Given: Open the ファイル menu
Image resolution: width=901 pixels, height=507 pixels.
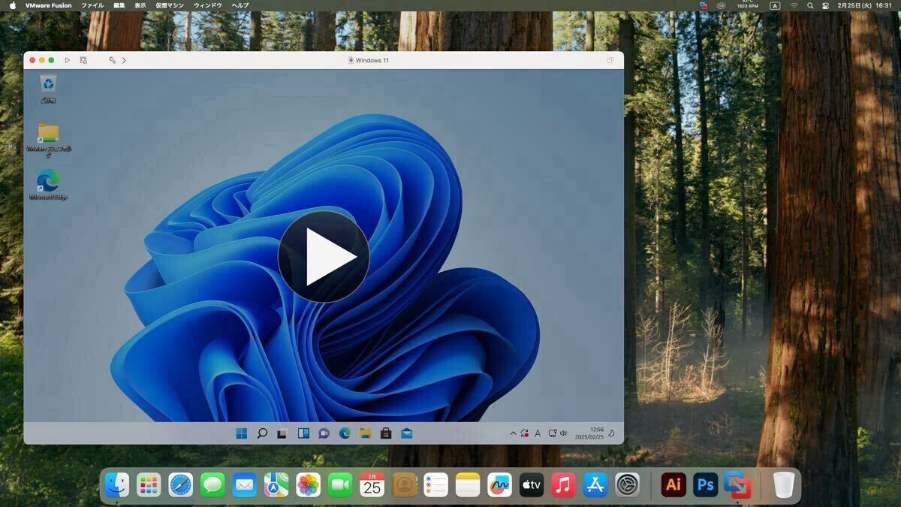Looking at the screenshot, I should pyautogui.click(x=92, y=5).
